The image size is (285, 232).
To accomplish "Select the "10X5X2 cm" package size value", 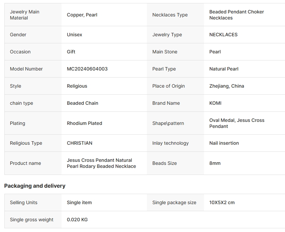I will [x=222, y=202].
